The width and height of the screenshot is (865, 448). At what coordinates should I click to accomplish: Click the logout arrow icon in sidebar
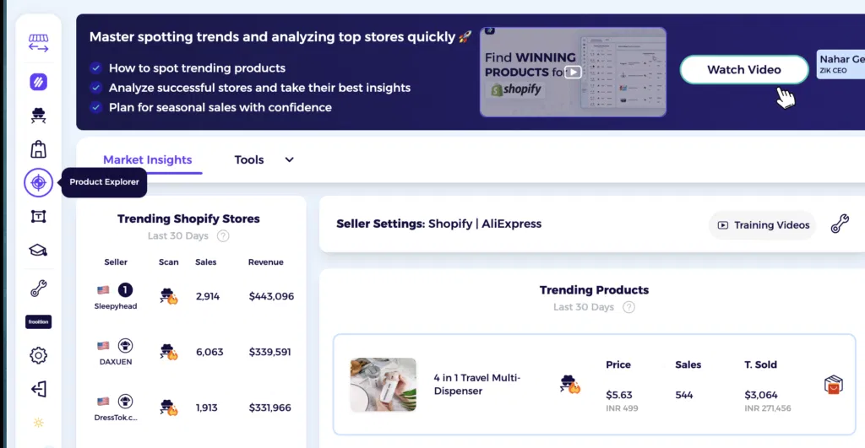coord(38,389)
